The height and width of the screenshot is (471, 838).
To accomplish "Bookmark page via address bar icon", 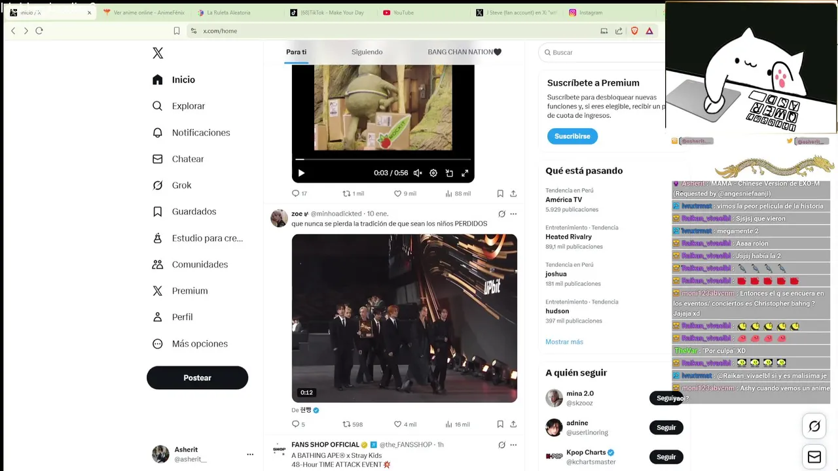I will (177, 31).
